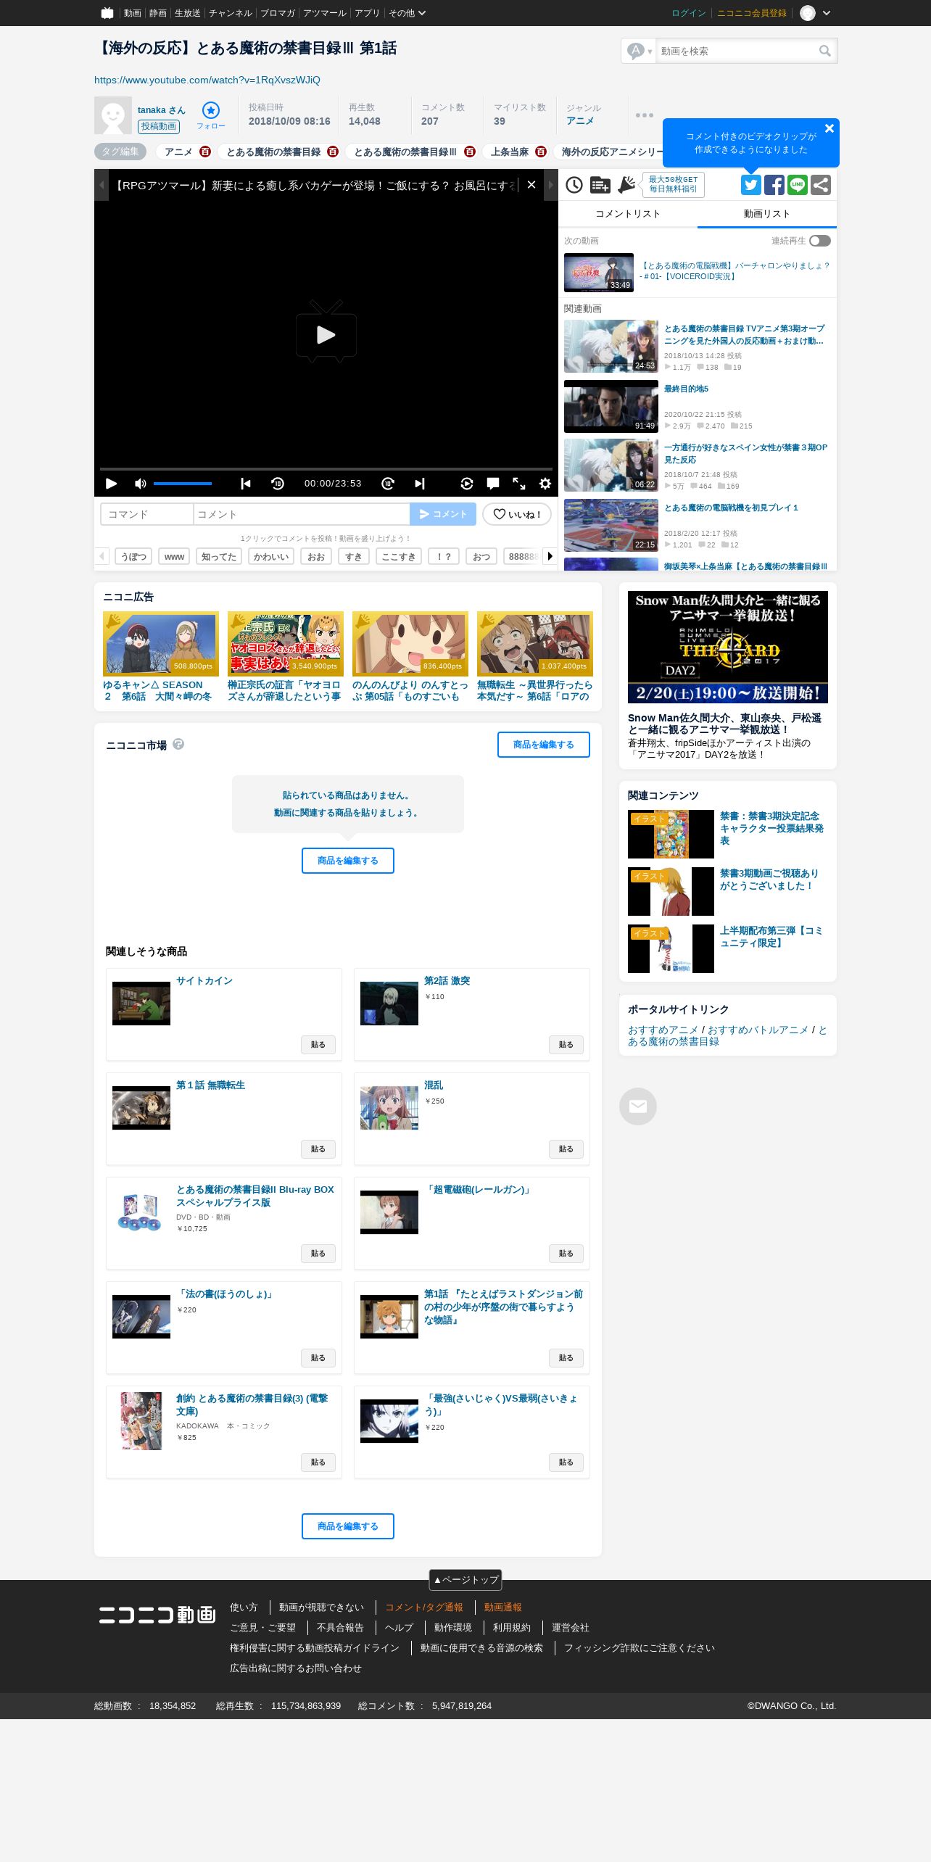Viewport: 931px width, 1862px height.
Task: Toggle comment display speech-bubble icon
Action: 493,484
